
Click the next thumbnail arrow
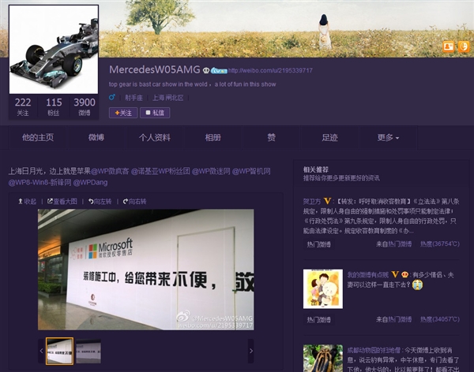point(251,351)
